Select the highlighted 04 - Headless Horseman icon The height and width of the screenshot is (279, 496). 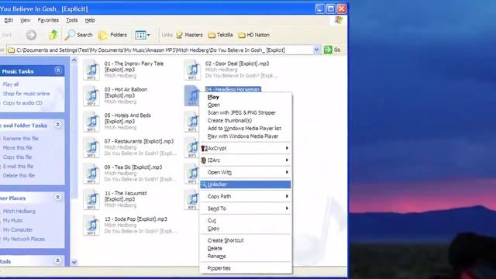(x=191, y=95)
